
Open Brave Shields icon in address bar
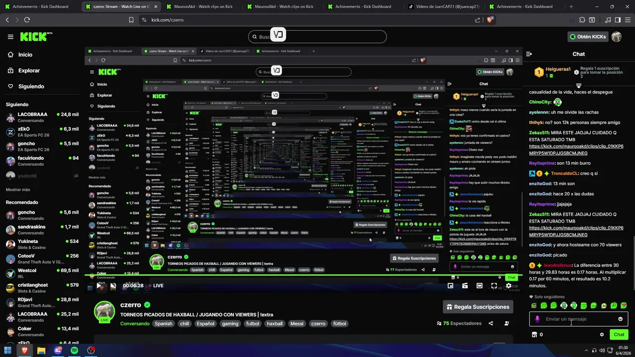(x=490, y=20)
